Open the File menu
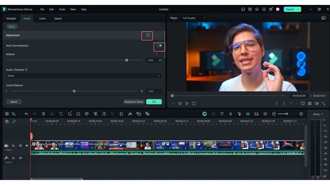This screenshot has height=185, width=330. point(42,9)
